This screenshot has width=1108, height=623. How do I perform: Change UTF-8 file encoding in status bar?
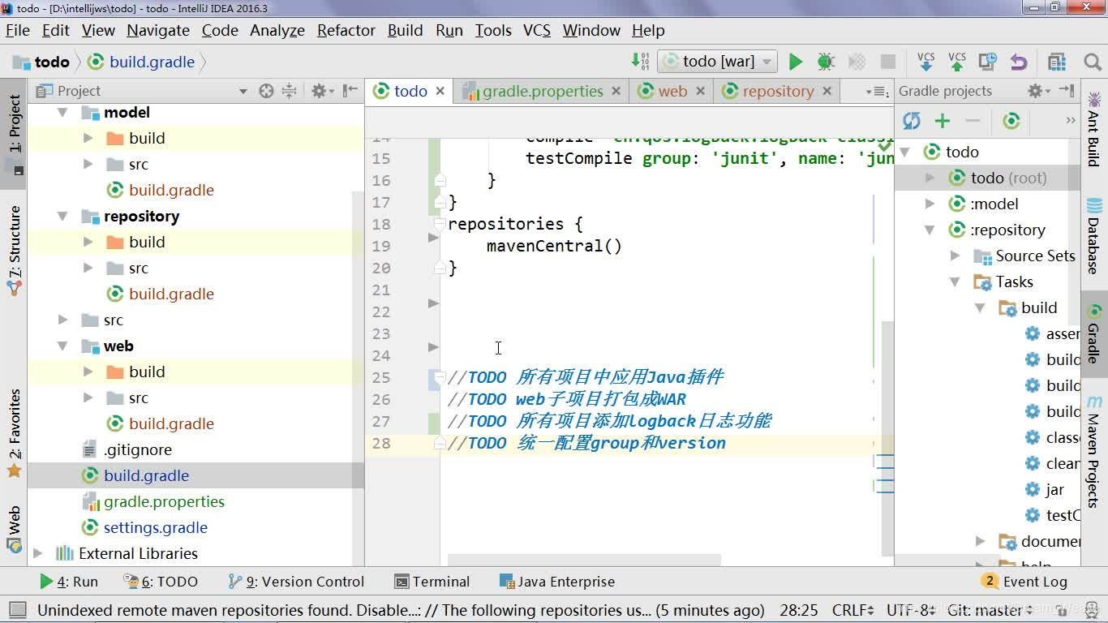point(911,610)
